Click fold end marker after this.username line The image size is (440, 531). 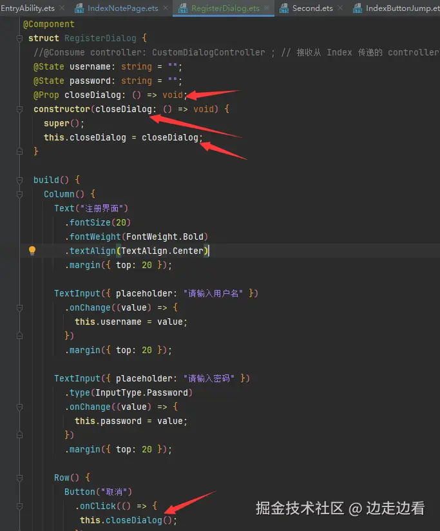[x=19, y=336]
